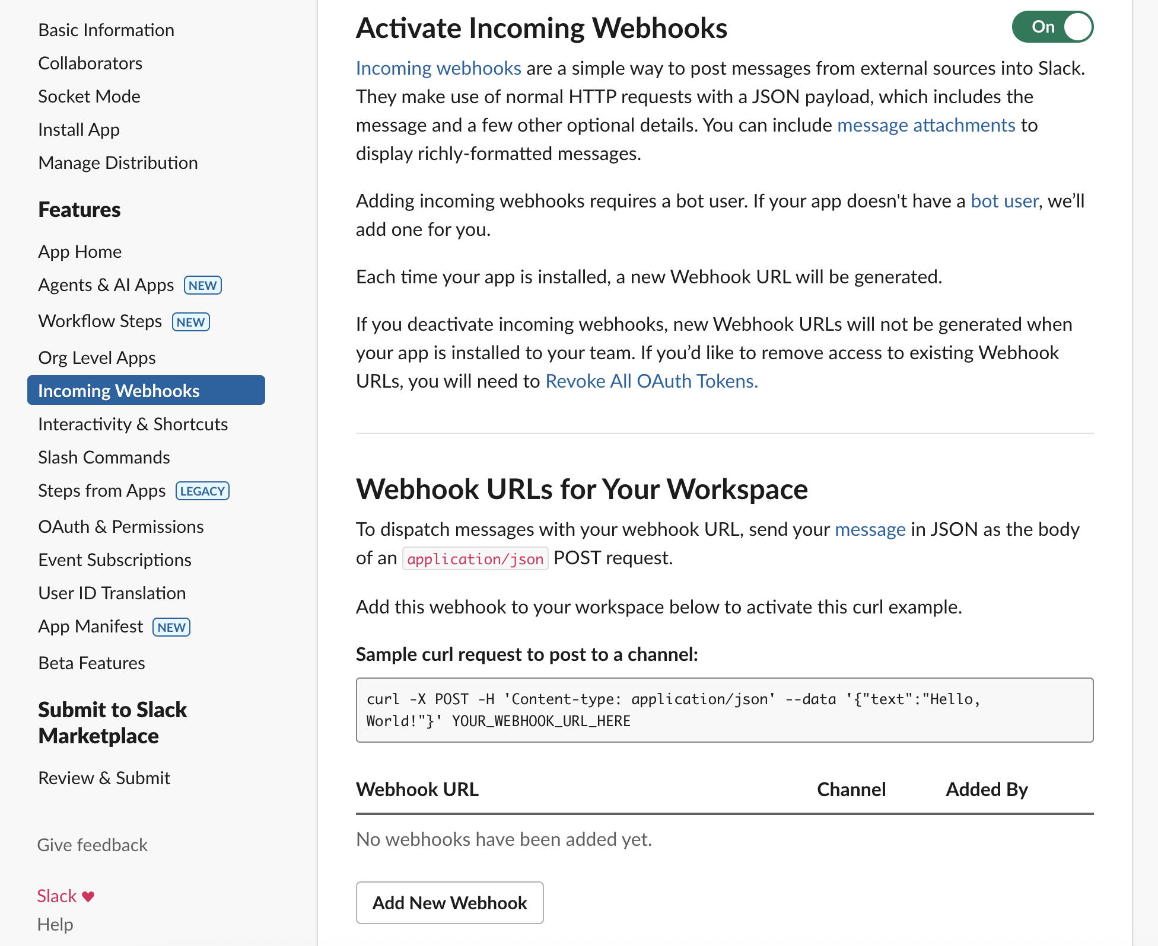Follow the bot user link
The image size is (1158, 946).
[1004, 201]
